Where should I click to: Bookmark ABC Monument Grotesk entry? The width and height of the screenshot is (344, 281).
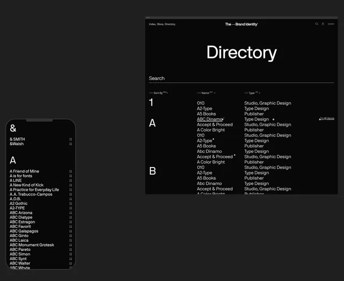pyautogui.click(x=70, y=245)
